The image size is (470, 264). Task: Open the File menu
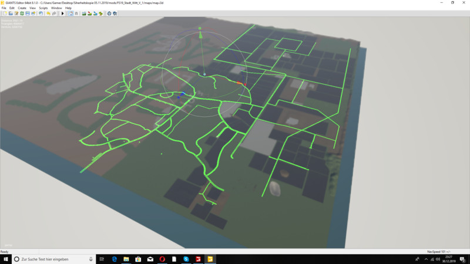click(x=4, y=8)
